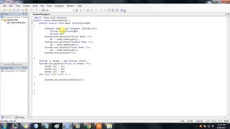Click the navigate Forward arrow icon

[x=105, y=10]
